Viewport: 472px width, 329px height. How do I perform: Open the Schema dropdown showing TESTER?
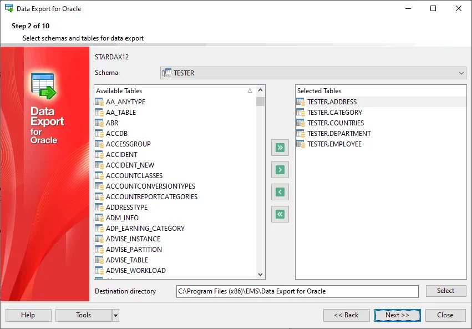[x=313, y=73]
